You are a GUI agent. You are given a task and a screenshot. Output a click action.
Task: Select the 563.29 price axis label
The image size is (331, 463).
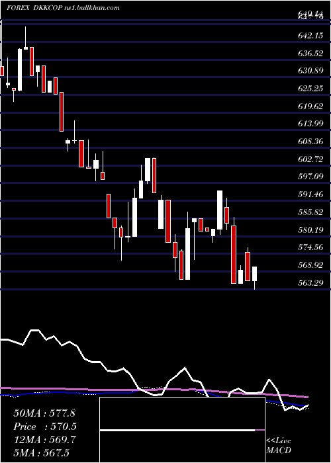310,282
